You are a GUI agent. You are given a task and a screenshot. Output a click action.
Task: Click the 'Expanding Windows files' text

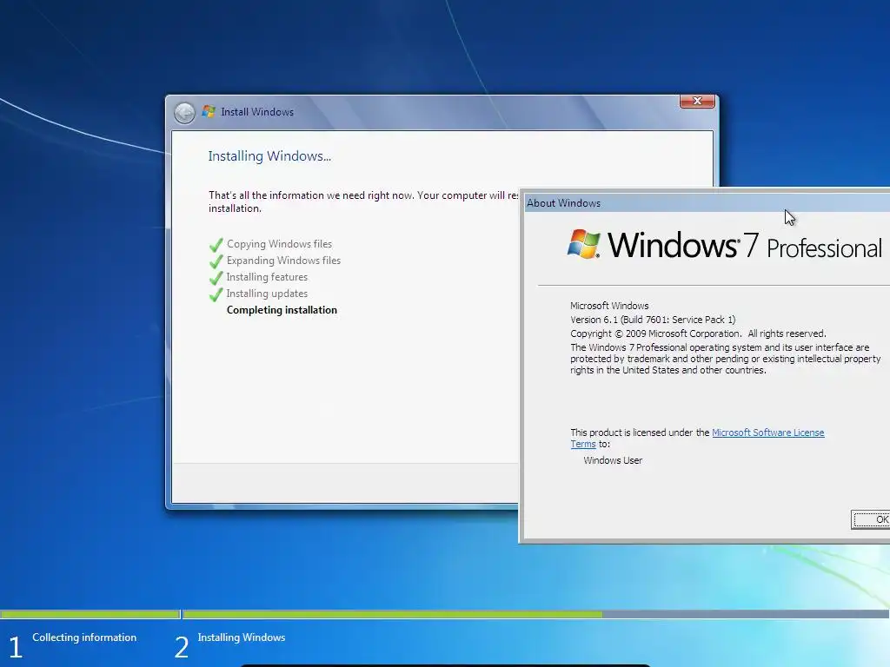click(x=283, y=261)
